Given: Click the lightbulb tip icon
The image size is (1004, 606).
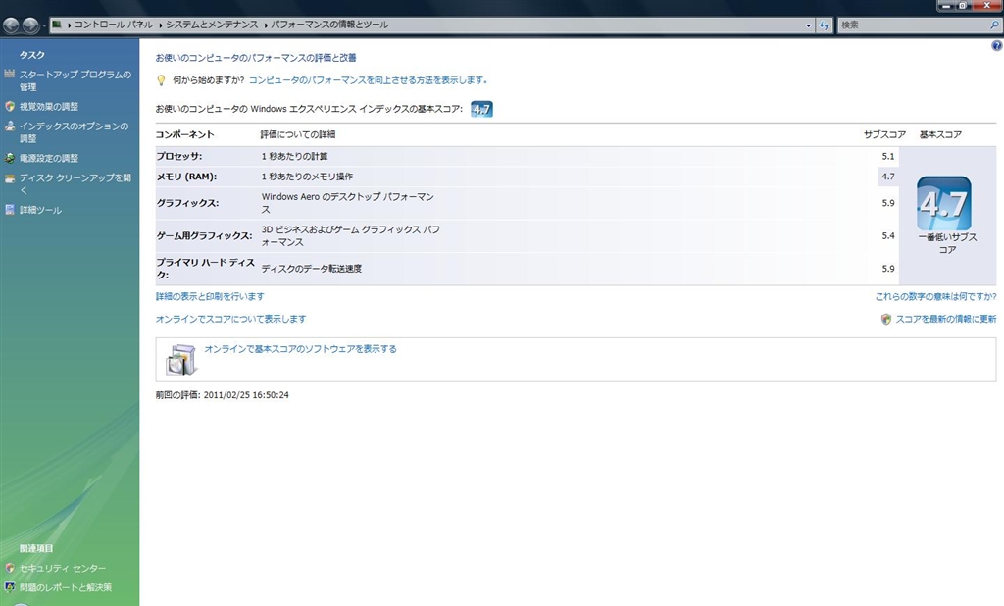Looking at the screenshot, I should tap(162, 80).
